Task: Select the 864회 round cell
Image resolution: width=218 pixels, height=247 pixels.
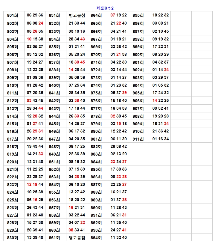Action: 96,15
